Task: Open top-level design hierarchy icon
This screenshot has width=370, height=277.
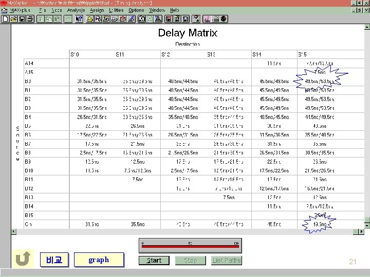Action: (x=158, y=19)
